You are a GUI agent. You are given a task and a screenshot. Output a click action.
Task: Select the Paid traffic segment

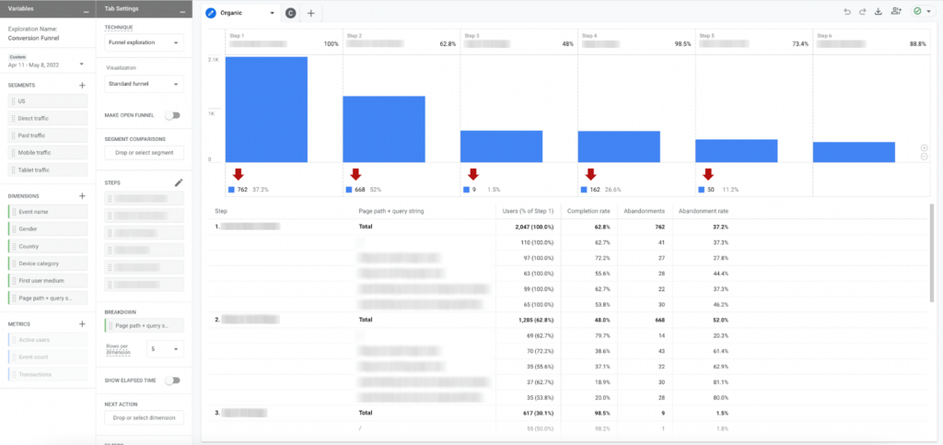[48, 135]
